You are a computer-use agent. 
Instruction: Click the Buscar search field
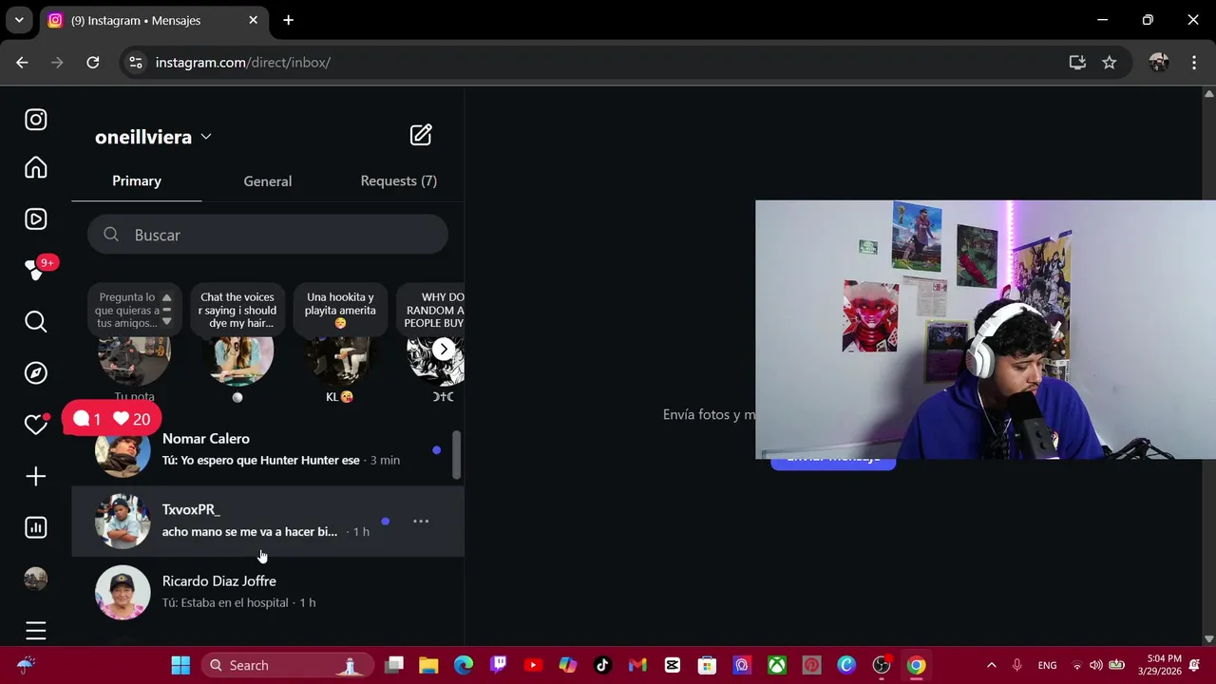pos(268,235)
